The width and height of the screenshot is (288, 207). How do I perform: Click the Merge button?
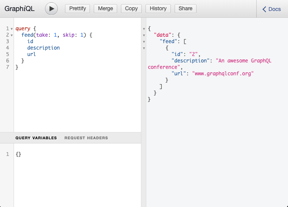(105, 9)
